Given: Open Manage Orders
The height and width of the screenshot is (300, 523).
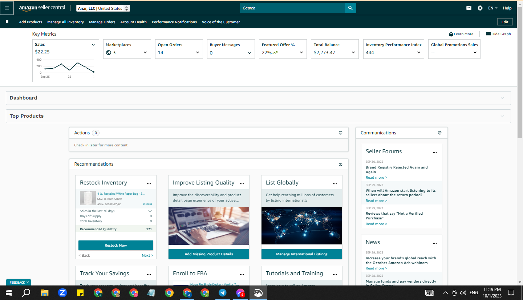Looking at the screenshot, I should [102, 22].
